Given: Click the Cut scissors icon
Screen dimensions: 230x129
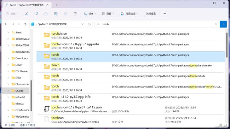Looking at the screenshot, I should tap(27, 14).
